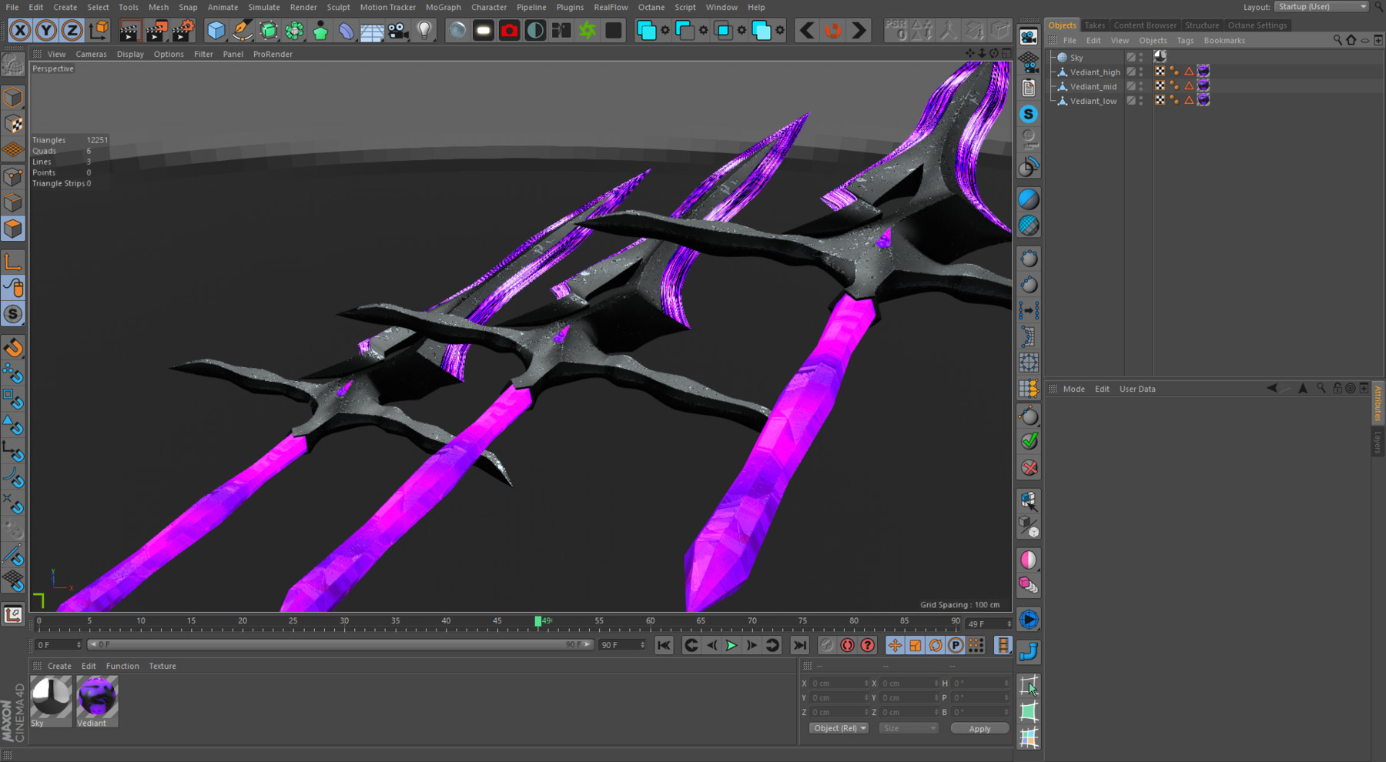The height and width of the screenshot is (762, 1386).
Task: Click the blue S icon in right palette
Action: pyautogui.click(x=1029, y=114)
